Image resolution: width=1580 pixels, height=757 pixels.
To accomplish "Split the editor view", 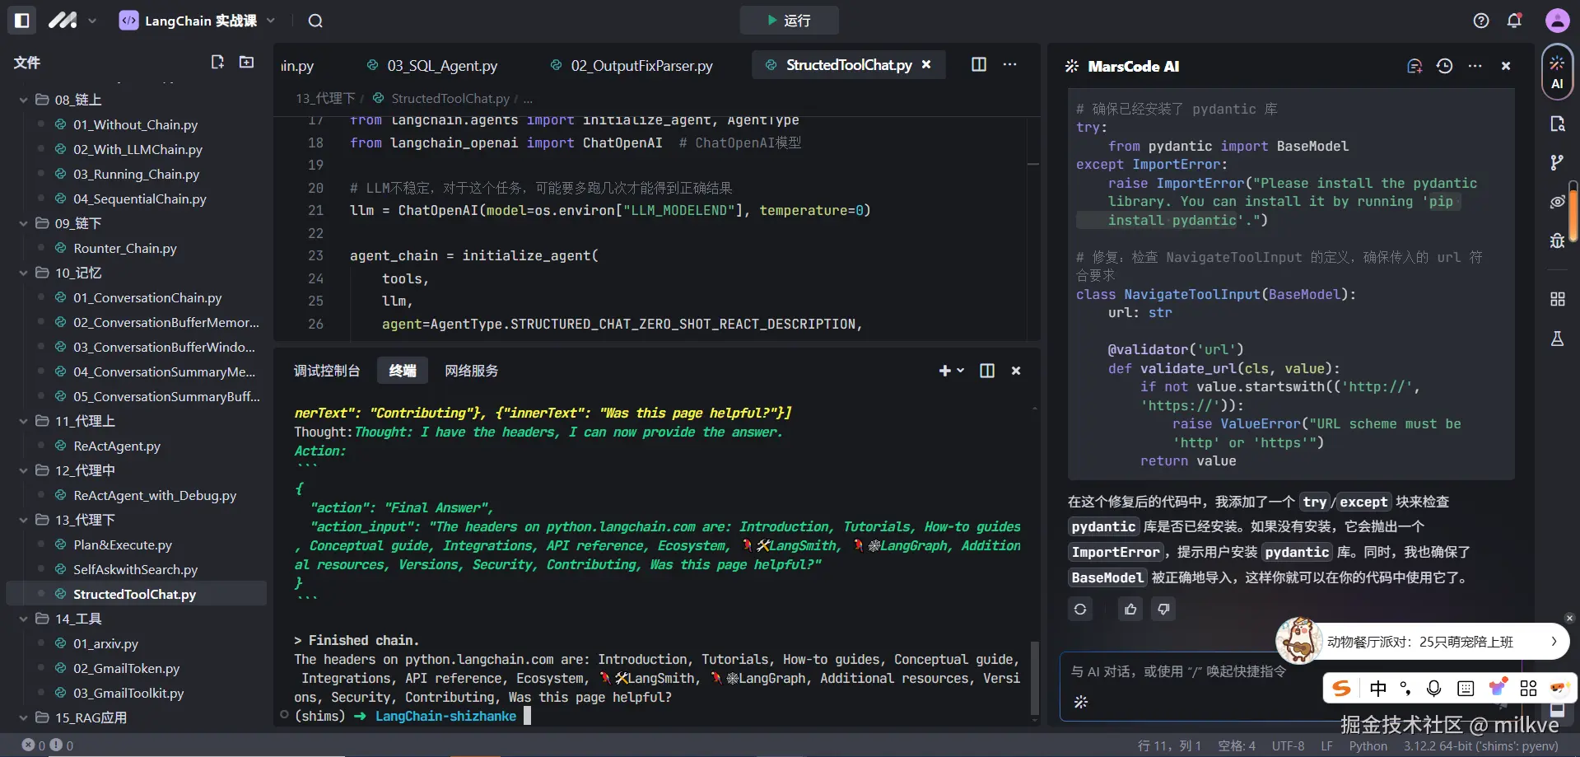I will point(979,65).
